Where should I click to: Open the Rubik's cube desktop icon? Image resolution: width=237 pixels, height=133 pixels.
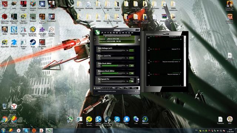point(33,4)
